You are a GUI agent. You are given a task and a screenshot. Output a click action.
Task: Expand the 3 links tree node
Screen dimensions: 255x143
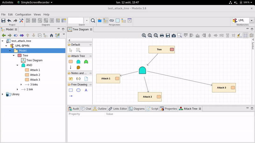click(21, 85)
